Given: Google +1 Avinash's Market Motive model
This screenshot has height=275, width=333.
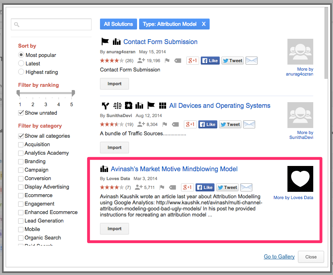Looking at the screenshot, I should (187, 187).
